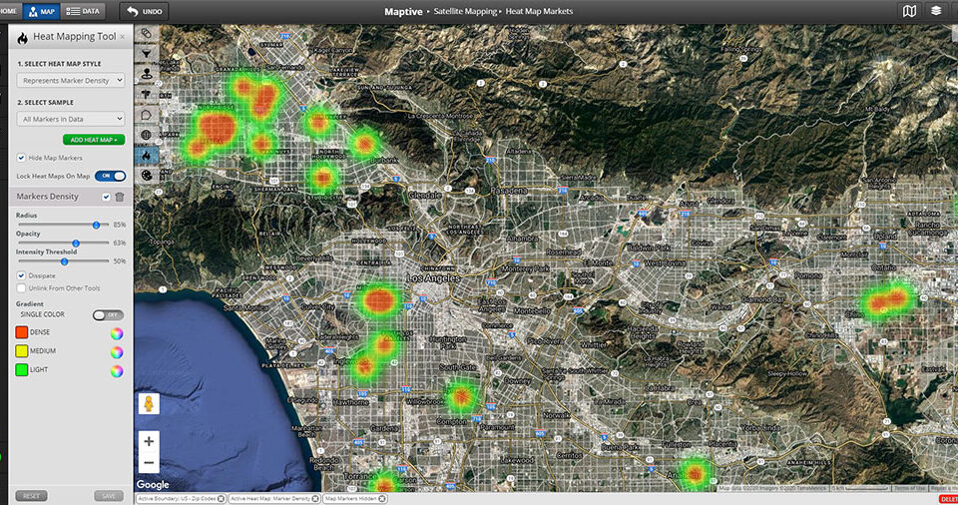Viewport: 958px width, 505px height.
Task: Switch to the Data tab
Action: click(82, 11)
